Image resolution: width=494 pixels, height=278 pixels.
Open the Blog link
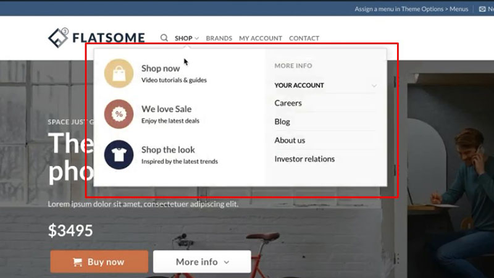click(282, 122)
